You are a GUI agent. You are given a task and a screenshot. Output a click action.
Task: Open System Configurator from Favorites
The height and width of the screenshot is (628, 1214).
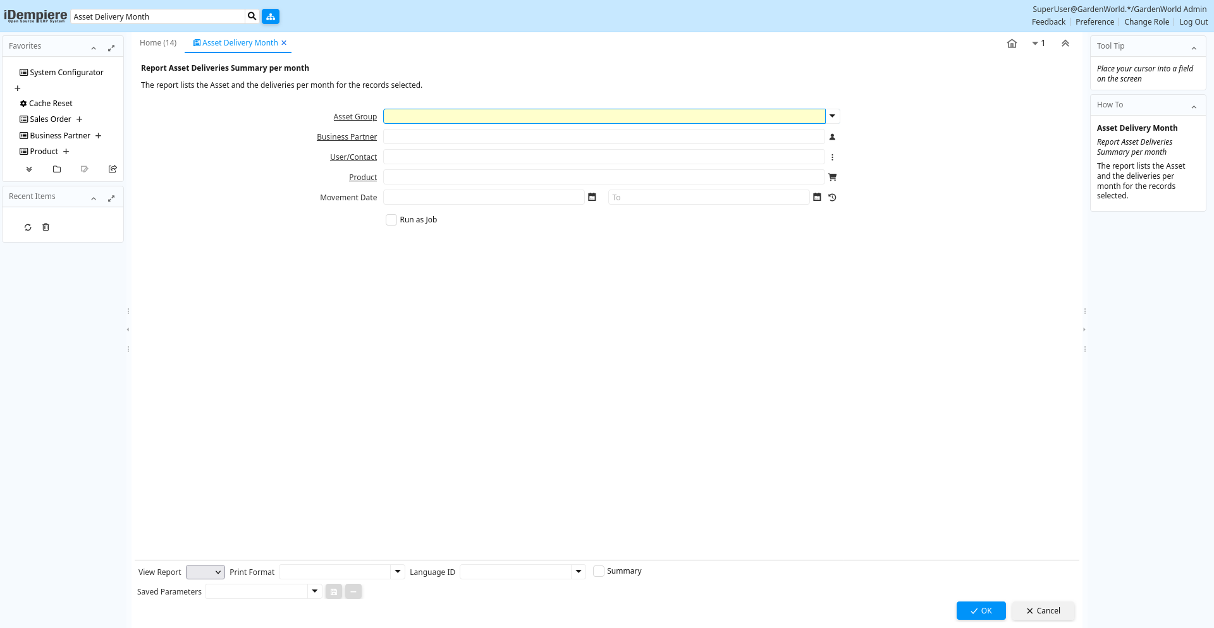click(66, 73)
